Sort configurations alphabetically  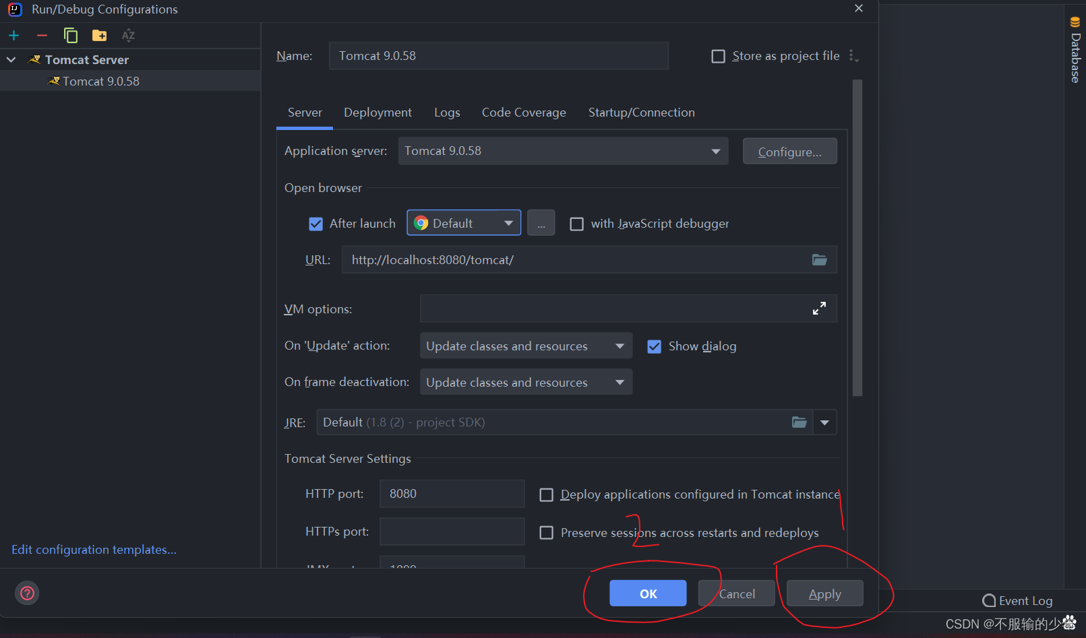tap(128, 36)
